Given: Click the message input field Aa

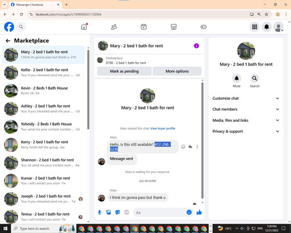Looking at the screenshot, I should point(160,213).
